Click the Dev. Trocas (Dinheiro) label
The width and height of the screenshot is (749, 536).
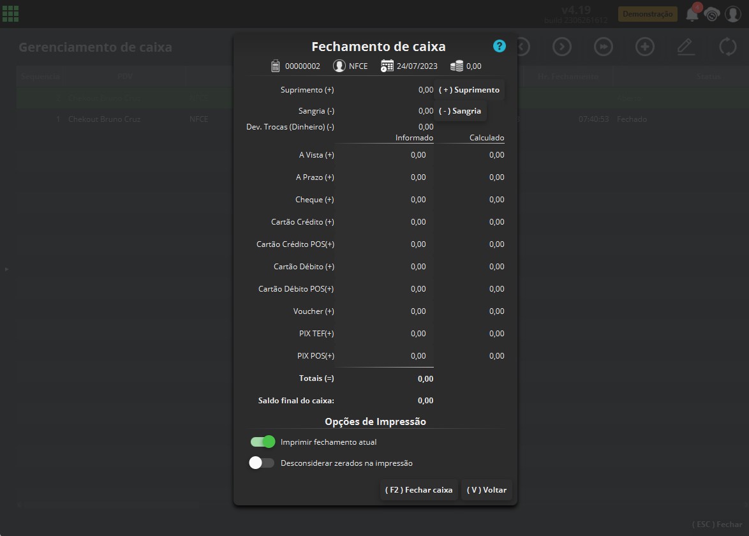(290, 126)
